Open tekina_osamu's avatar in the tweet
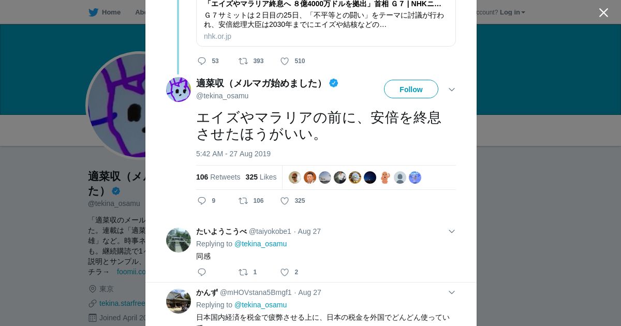This screenshot has height=326, width=621. click(179, 90)
